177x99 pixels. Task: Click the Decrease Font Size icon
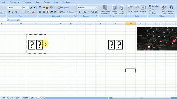tap(35, 7)
